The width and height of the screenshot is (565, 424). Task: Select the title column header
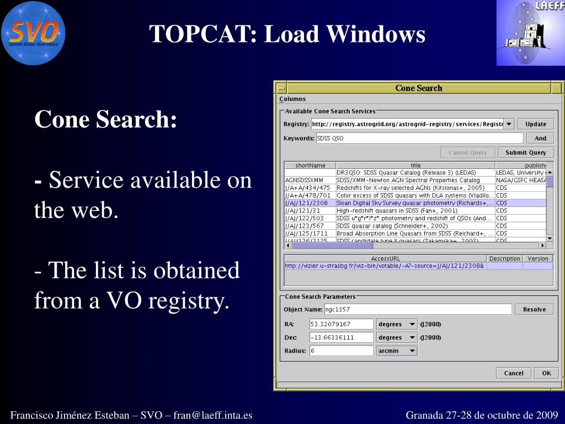click(415, 166)
